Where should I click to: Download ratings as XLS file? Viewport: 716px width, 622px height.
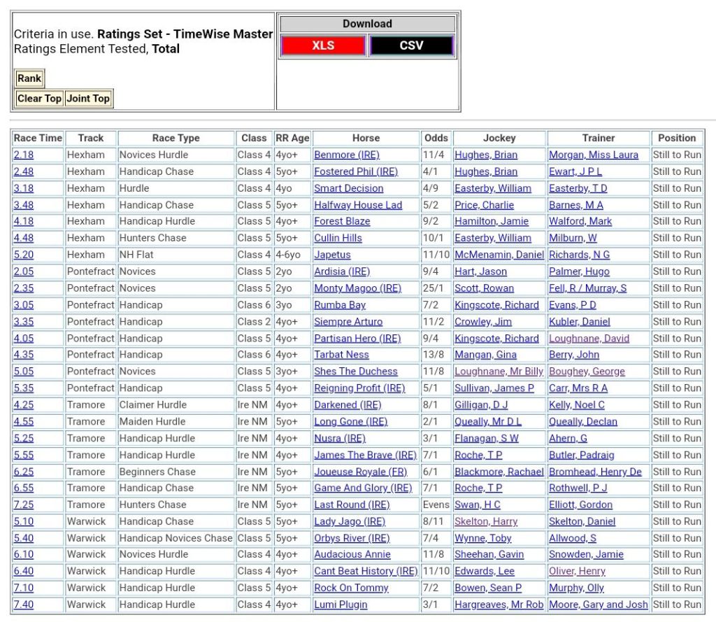click(322, 45)
